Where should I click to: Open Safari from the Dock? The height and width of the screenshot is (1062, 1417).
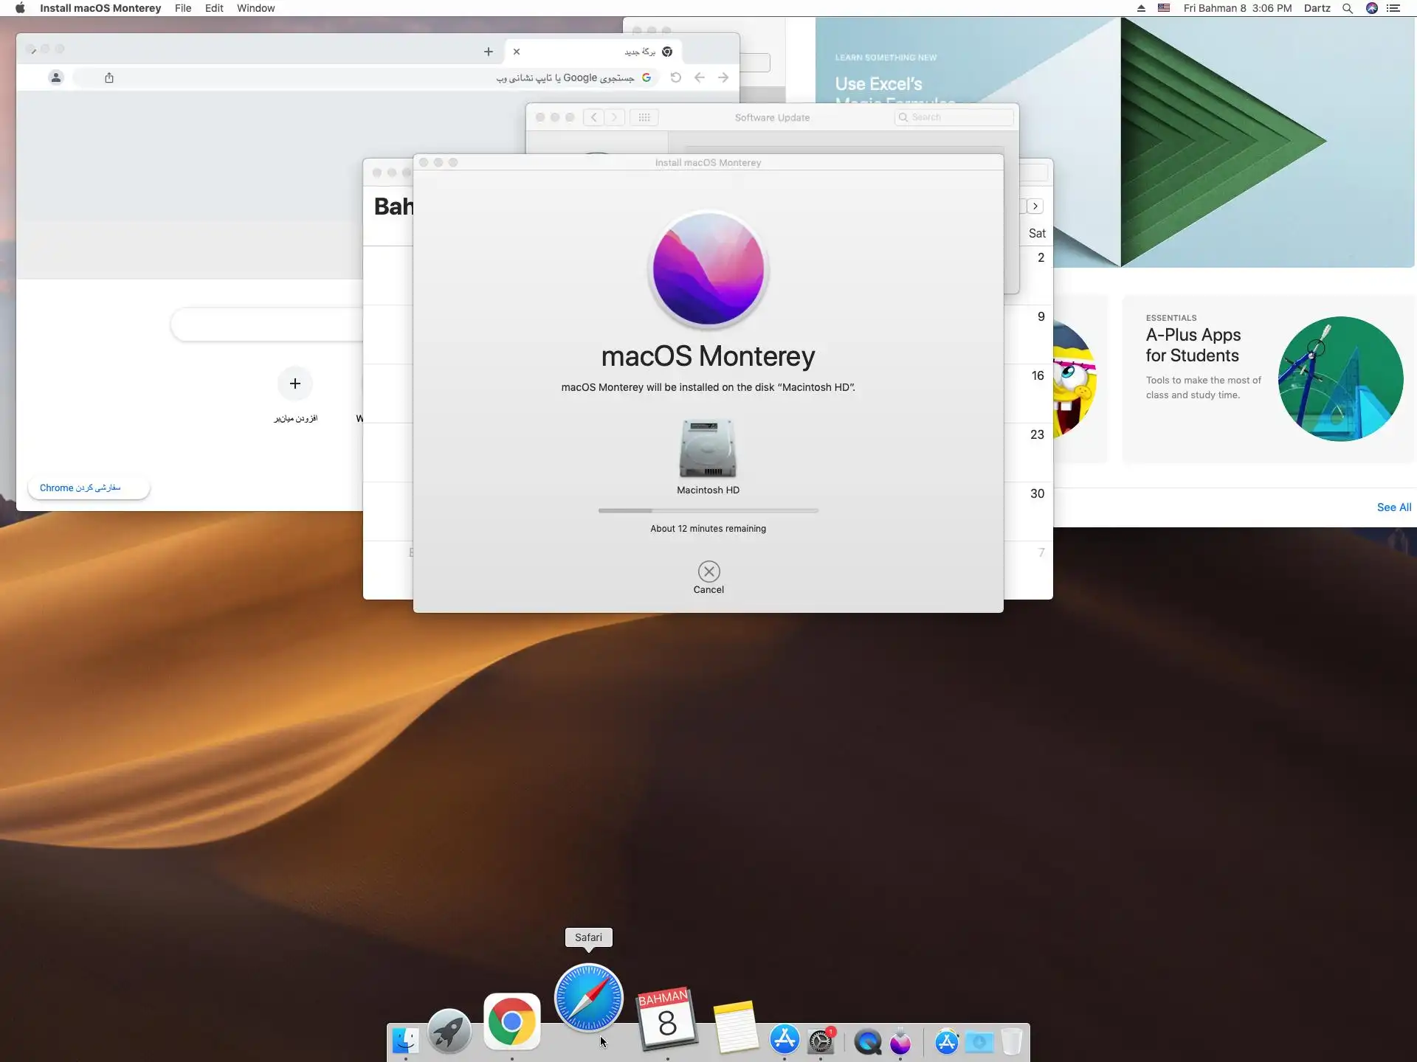tap(588, 999)
